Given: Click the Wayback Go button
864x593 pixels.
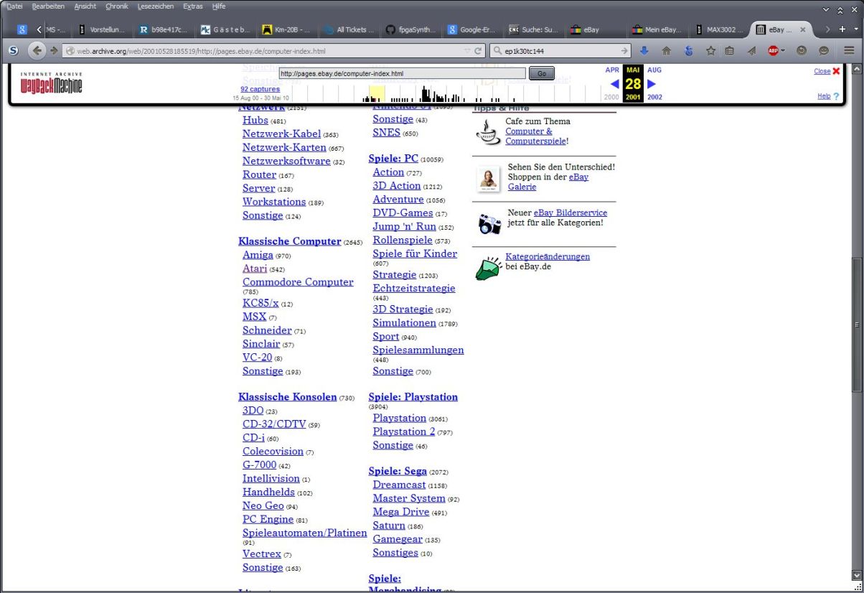Looking at the screenshot, I should (x=542, y=73).
